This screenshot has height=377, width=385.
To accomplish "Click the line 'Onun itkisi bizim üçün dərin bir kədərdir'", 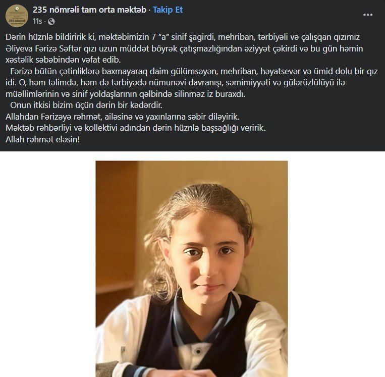I will (x=86, y=105).
